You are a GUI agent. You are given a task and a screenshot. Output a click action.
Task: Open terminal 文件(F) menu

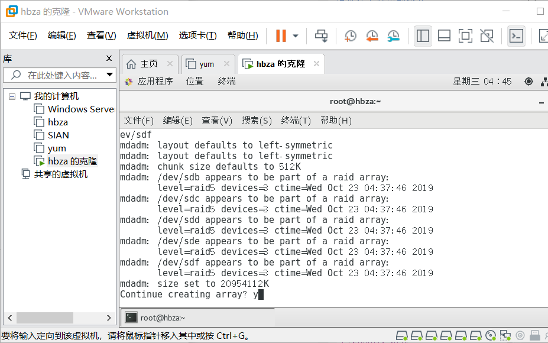[x=138, y=121]
